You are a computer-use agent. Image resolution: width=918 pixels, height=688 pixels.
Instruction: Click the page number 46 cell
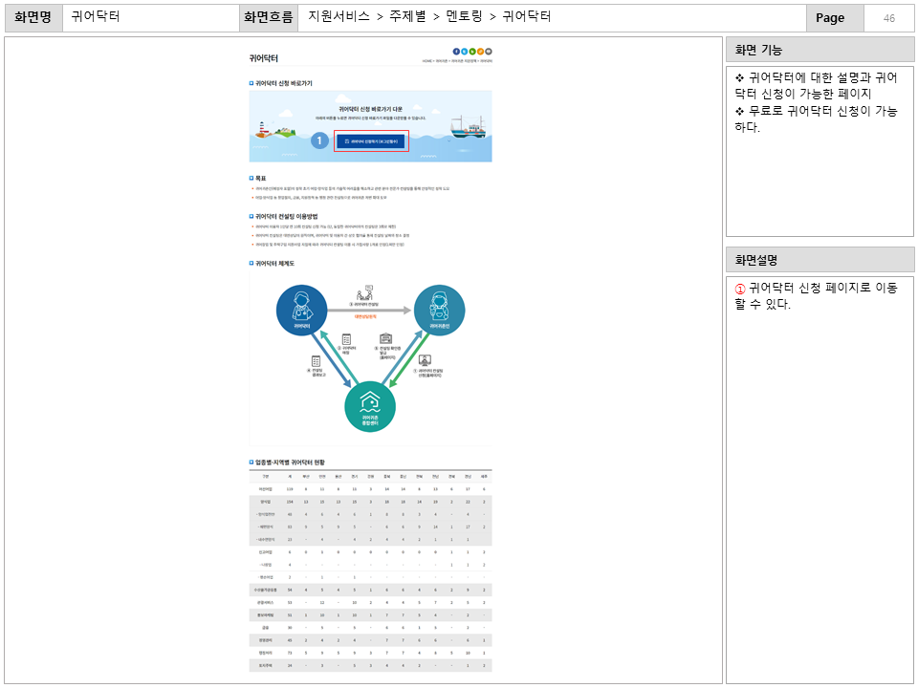888,18
